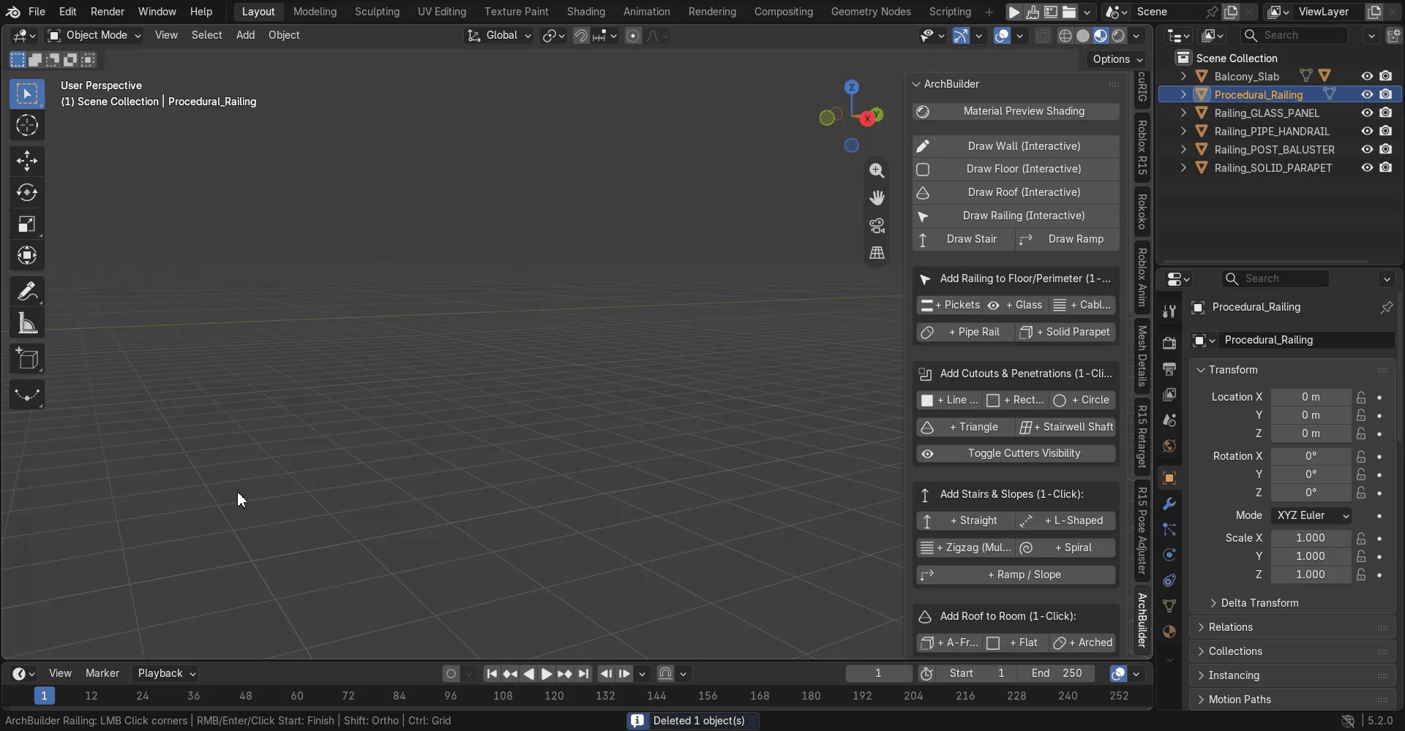Jump to timeline start frame
The width and height of the screenshot is (1405, 731).
[492, 674]
